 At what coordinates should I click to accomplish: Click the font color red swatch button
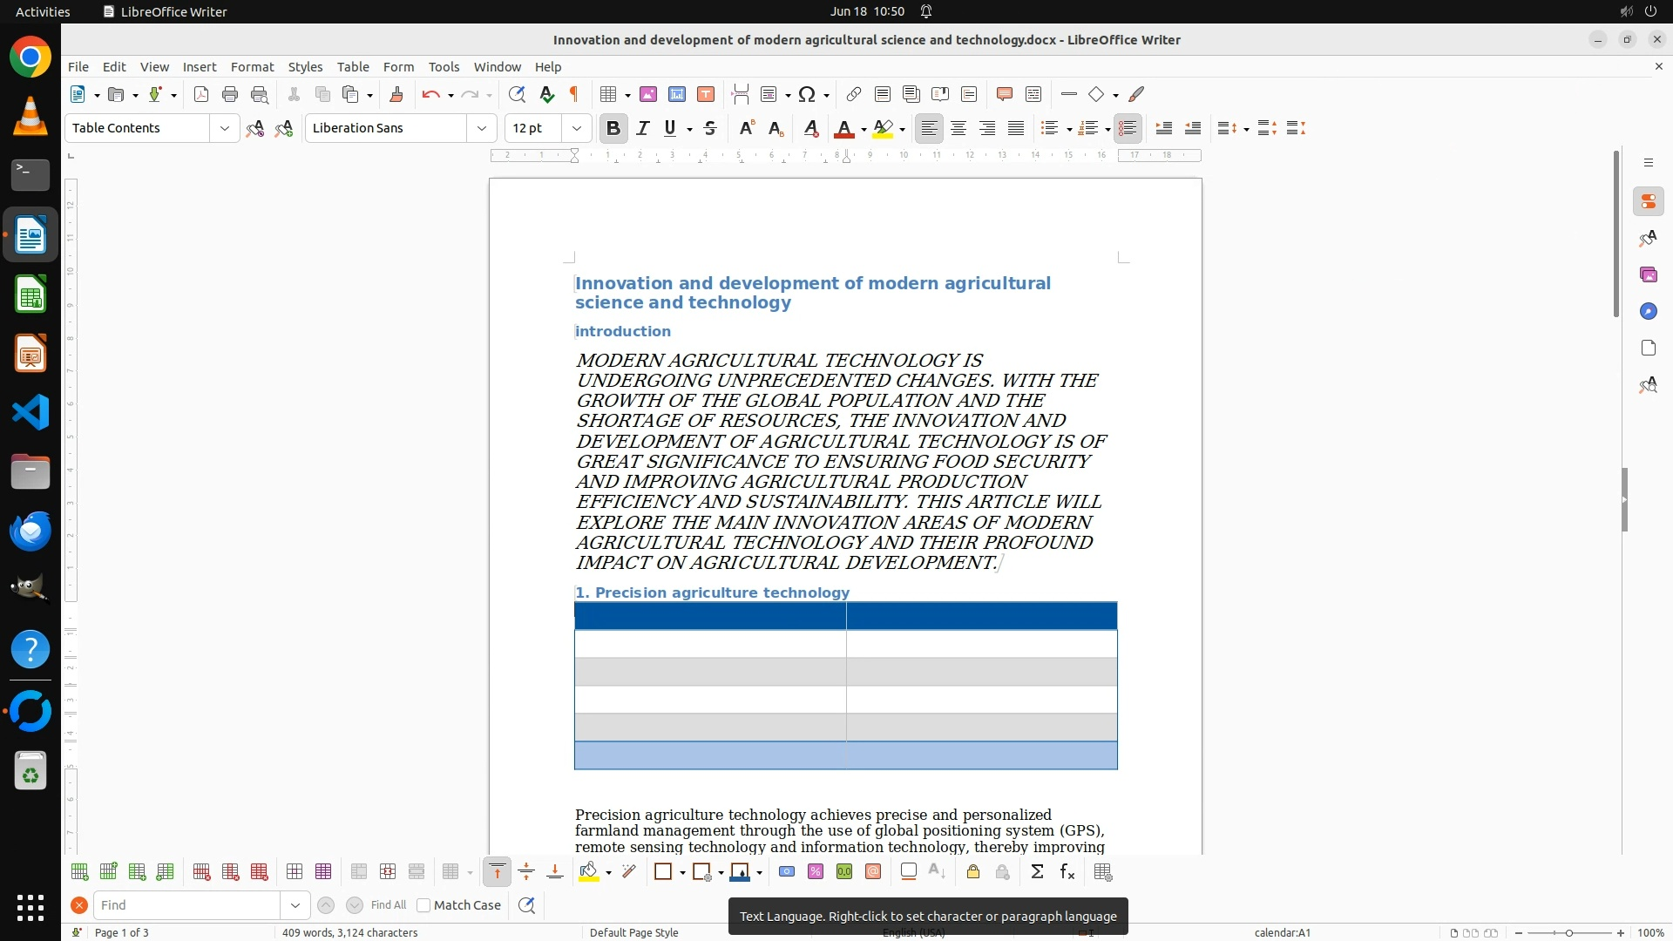(x=843, y=129)
